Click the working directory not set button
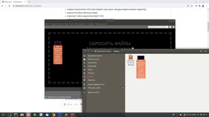 click(158, 27)
